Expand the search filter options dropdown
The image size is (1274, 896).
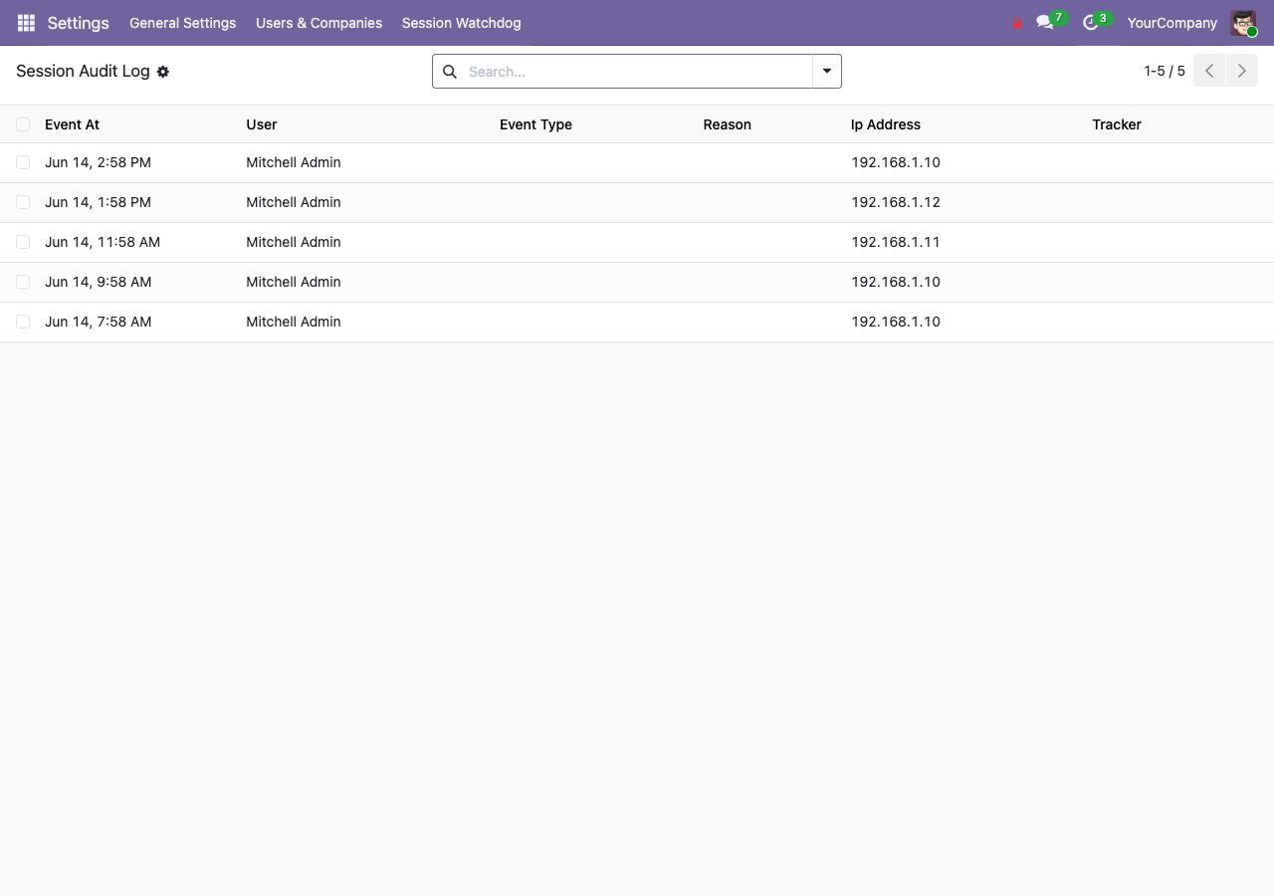[827, 72]
